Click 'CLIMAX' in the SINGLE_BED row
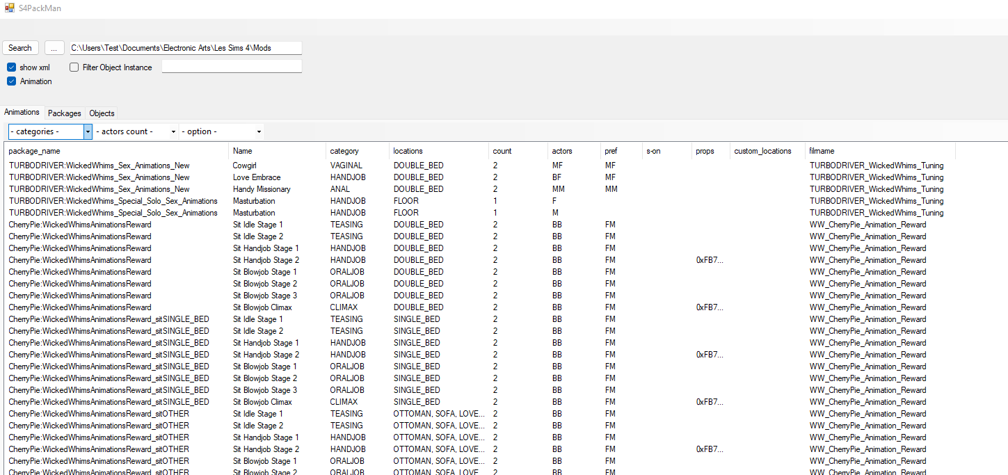The height and width of the screenshot is (475, 1008). 344,402
